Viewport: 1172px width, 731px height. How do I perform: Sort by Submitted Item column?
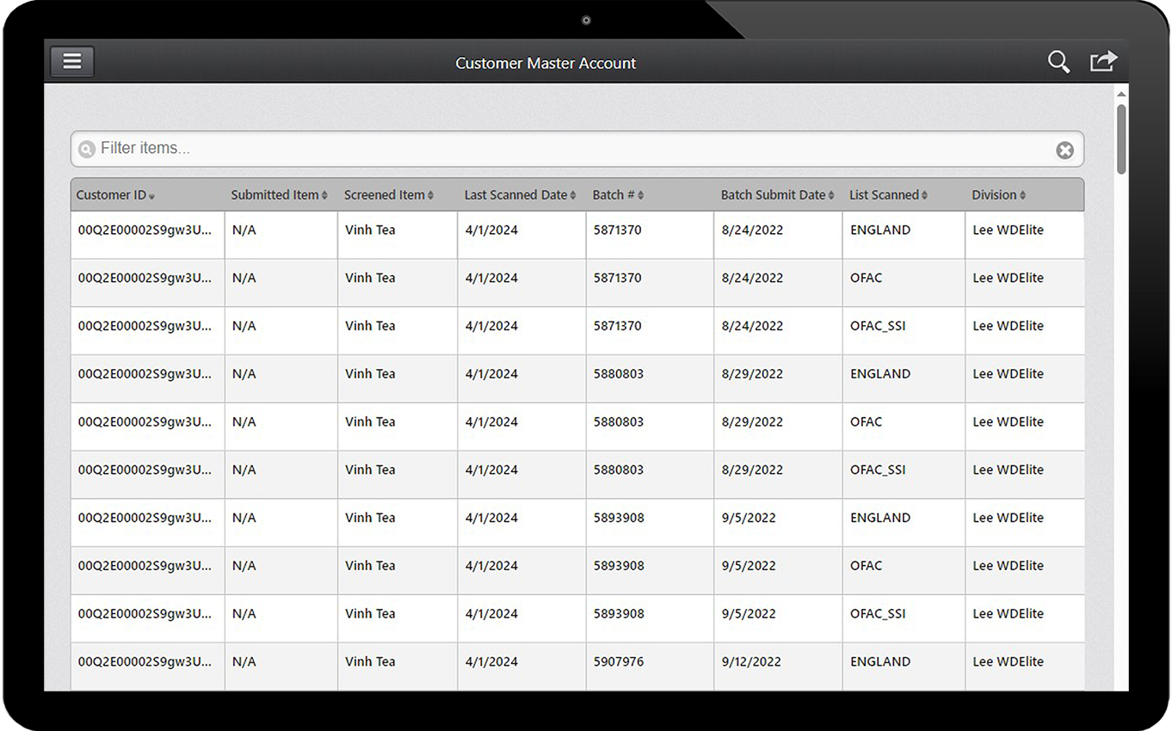(279, 195)
